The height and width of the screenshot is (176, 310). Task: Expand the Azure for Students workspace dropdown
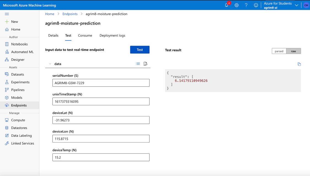(296, 5)
